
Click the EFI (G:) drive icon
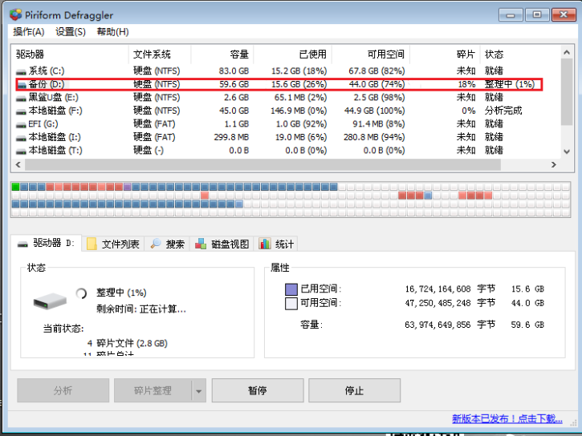[21, 124]
